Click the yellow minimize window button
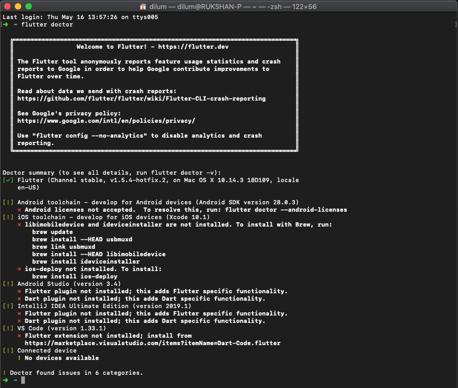 [18, 6]
